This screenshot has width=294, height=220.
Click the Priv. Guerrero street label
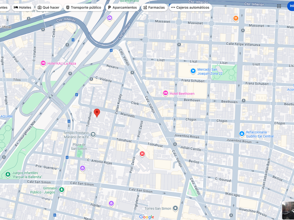pos(46,167)
